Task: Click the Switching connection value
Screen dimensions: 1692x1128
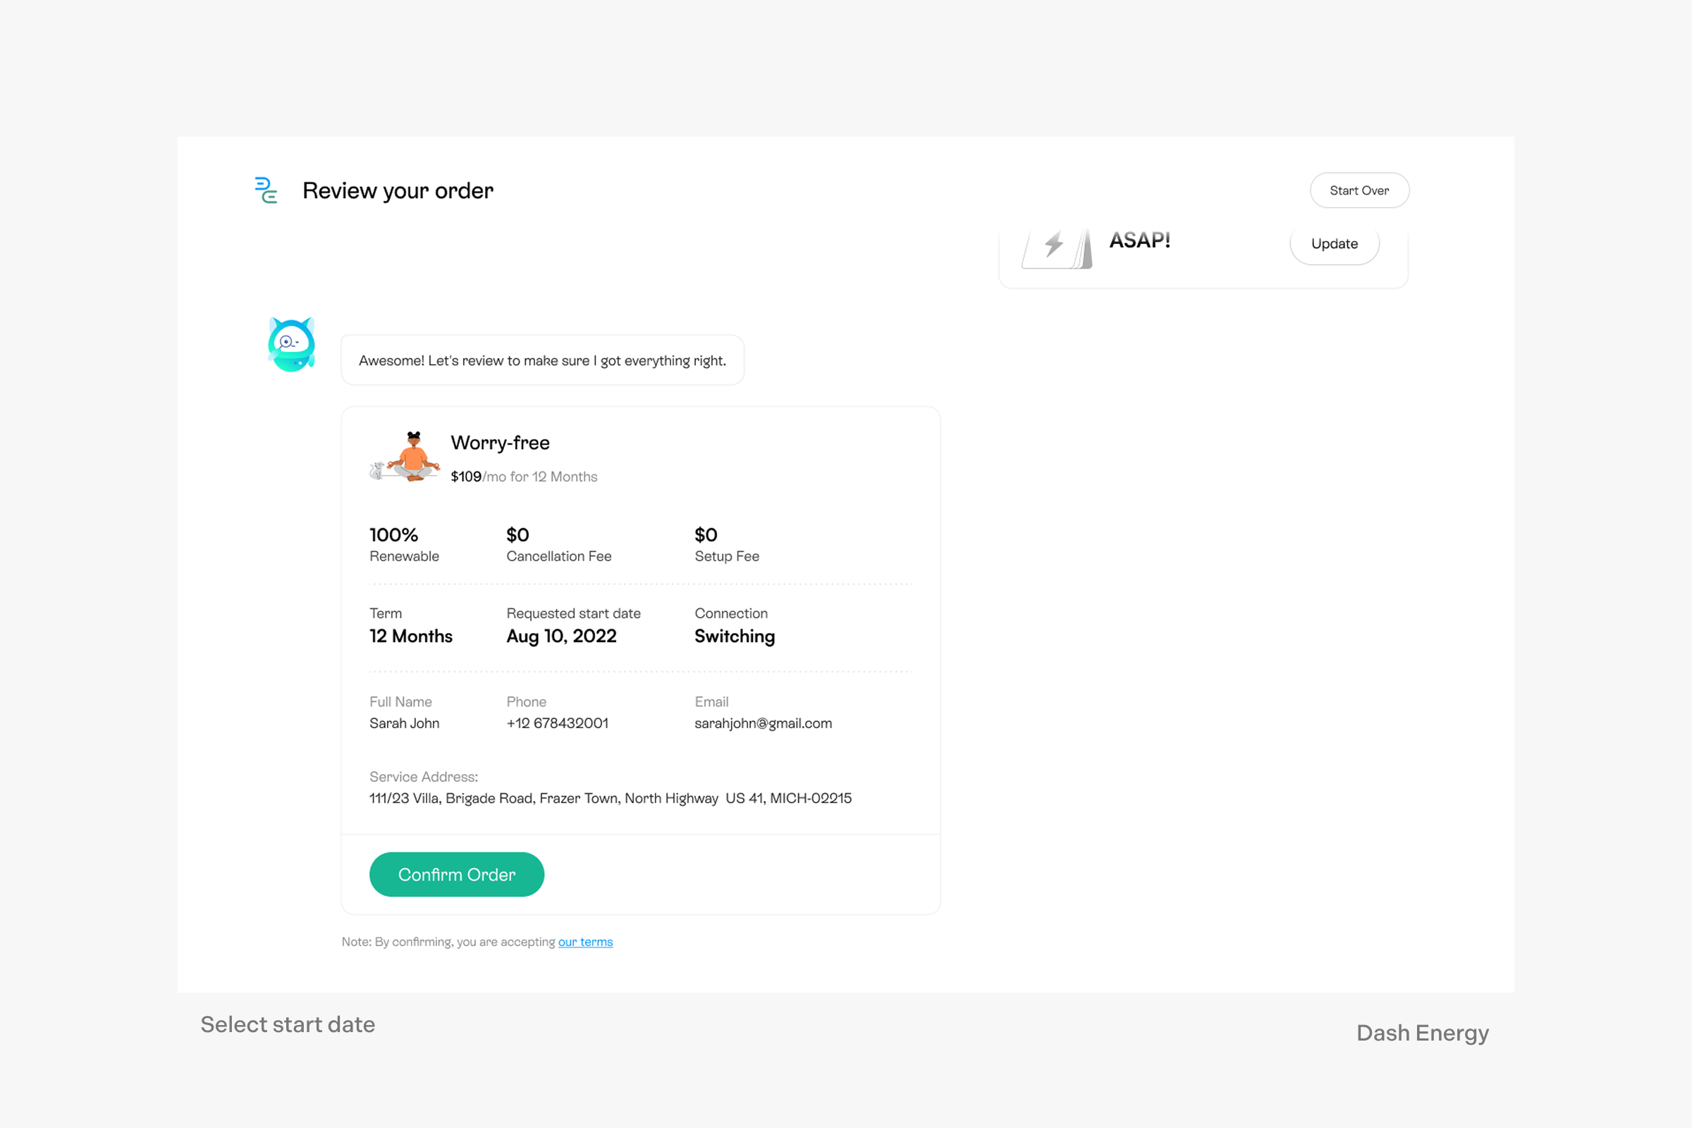Action: click(735, 636)
